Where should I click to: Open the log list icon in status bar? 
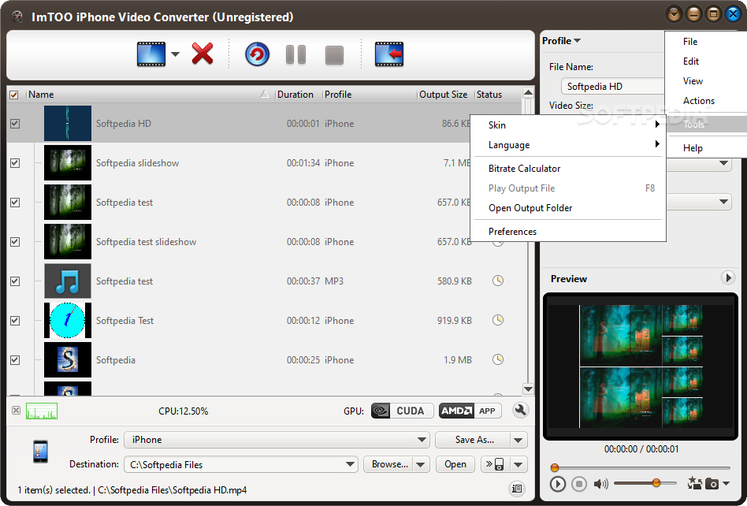pos(517,489)
